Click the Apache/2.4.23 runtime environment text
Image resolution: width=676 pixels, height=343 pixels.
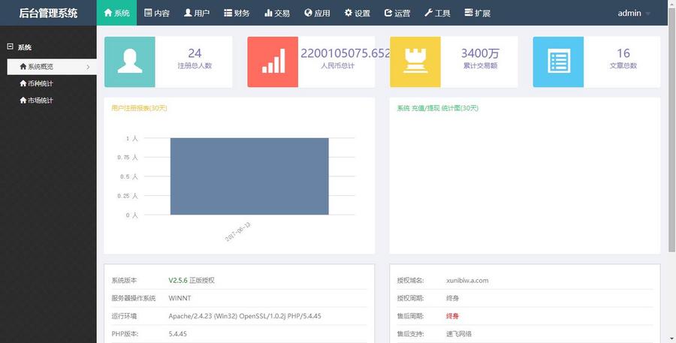[245, 316]
